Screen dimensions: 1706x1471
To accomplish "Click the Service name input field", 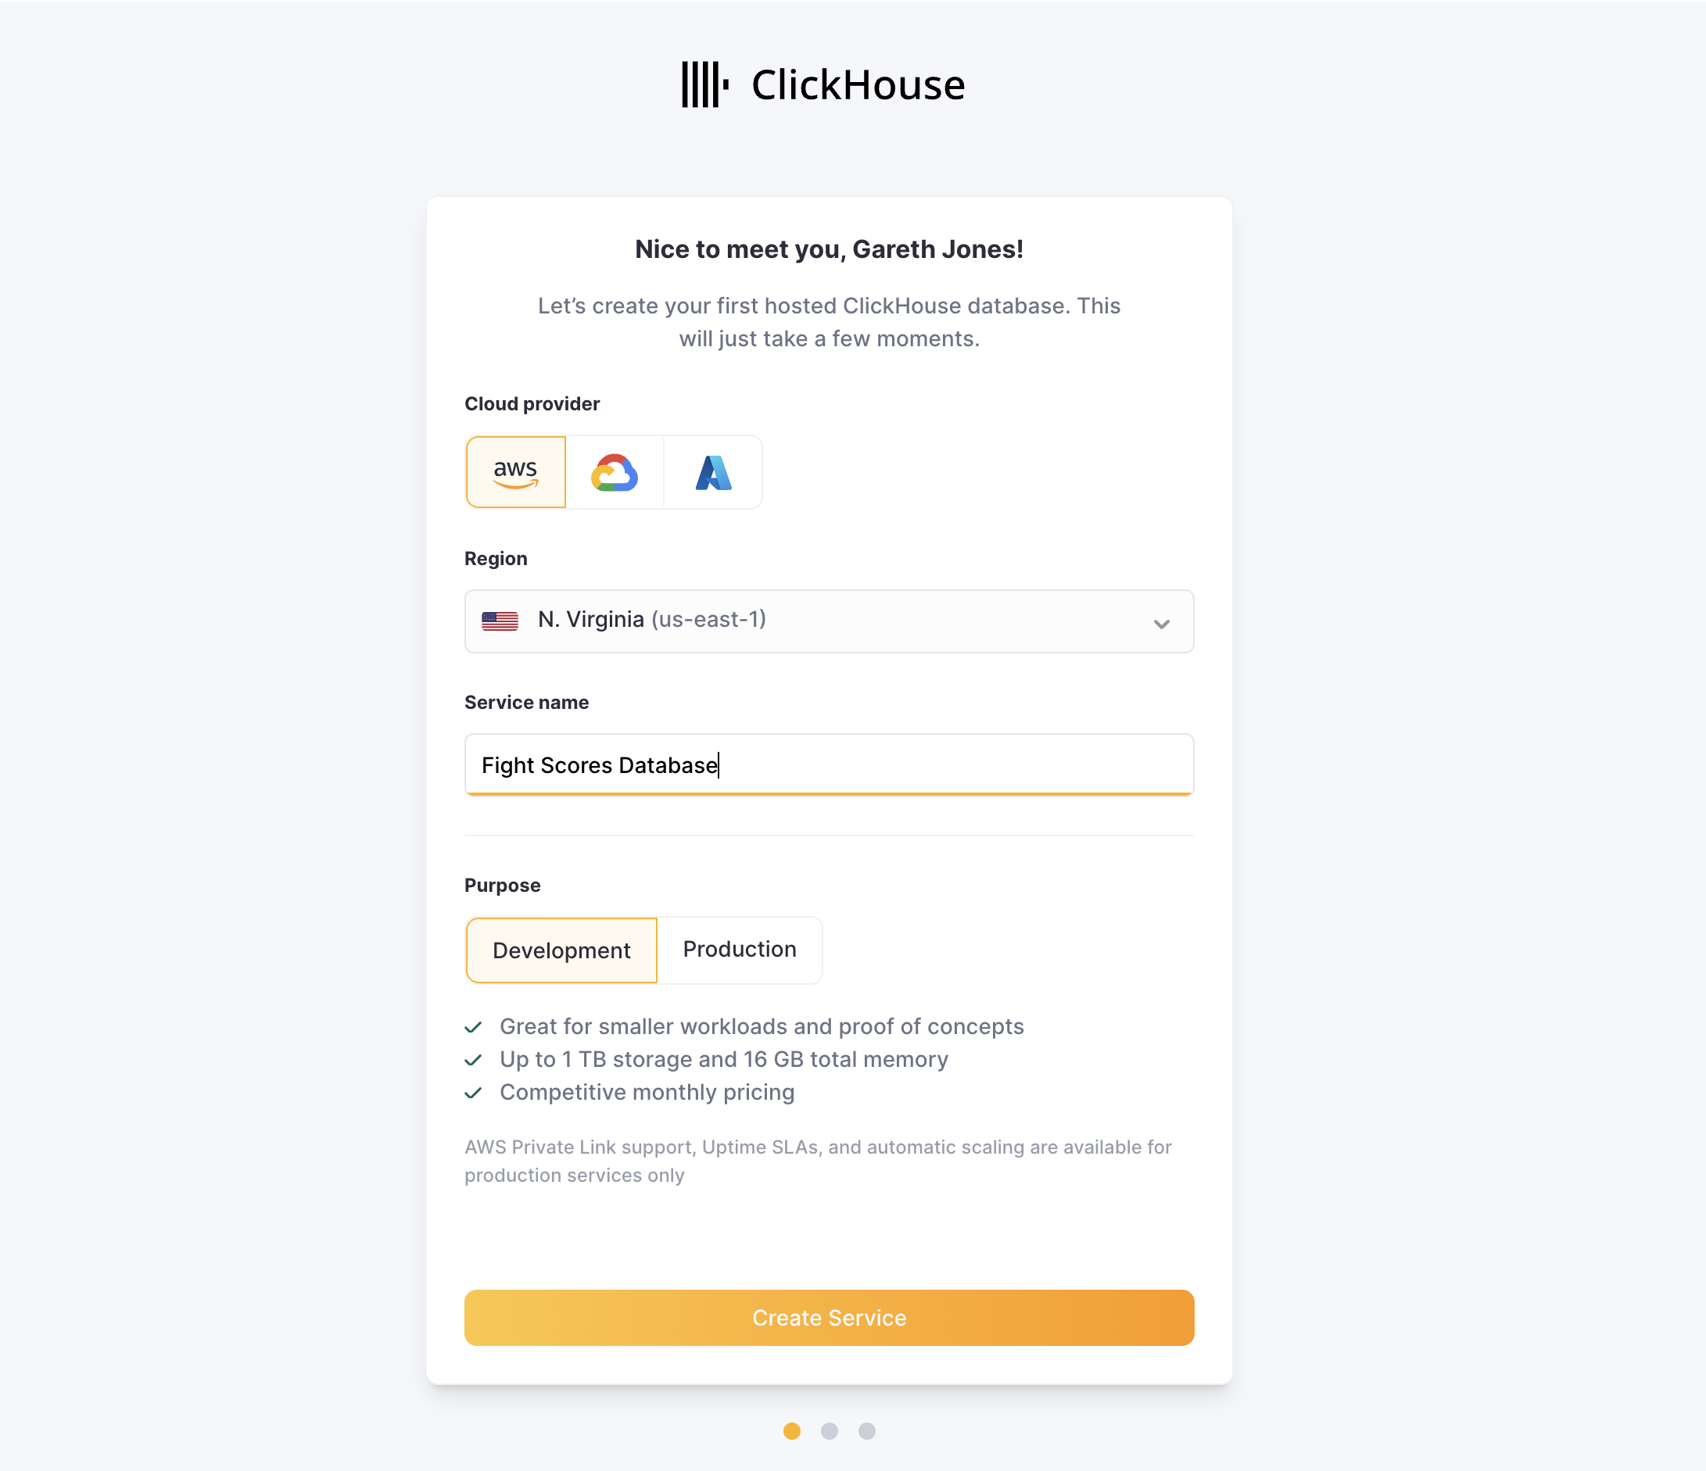I will point(830,764).
